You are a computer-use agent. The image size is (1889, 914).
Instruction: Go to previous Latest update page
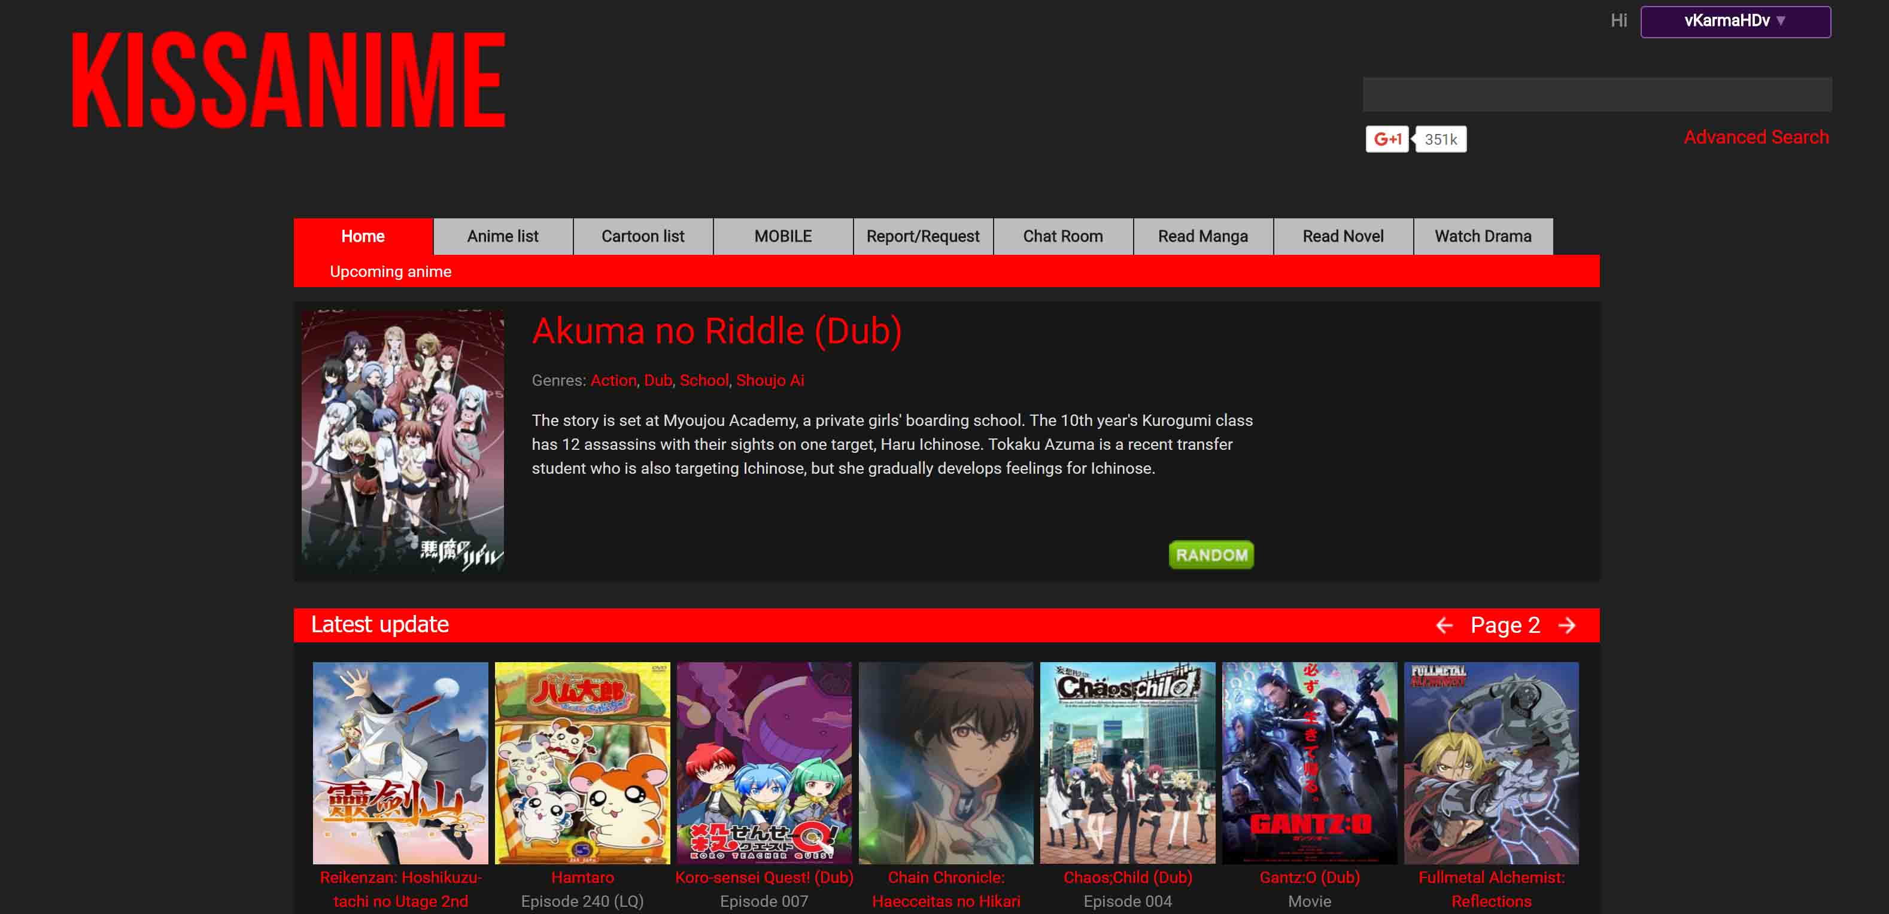tap(1444, 625)
